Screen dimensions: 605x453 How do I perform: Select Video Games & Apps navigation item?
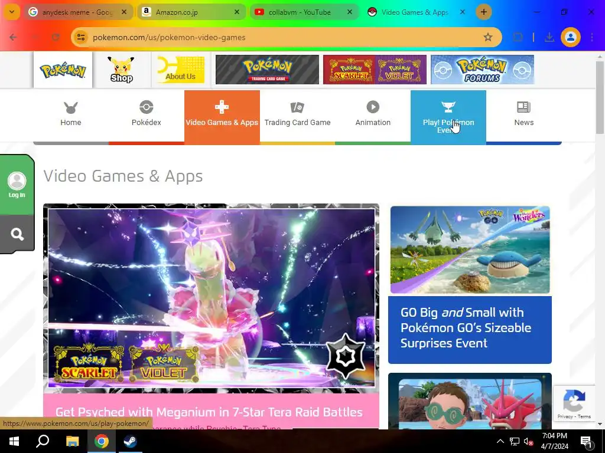[x=222, y=116]
